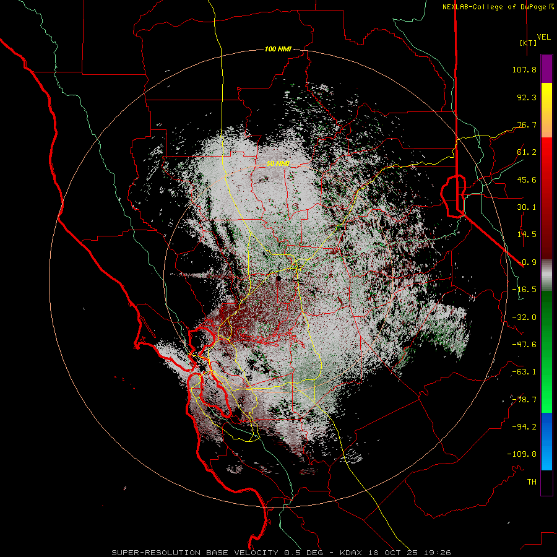Click the TH legend label
Viewport: 557px width, 557px height.
532,482
